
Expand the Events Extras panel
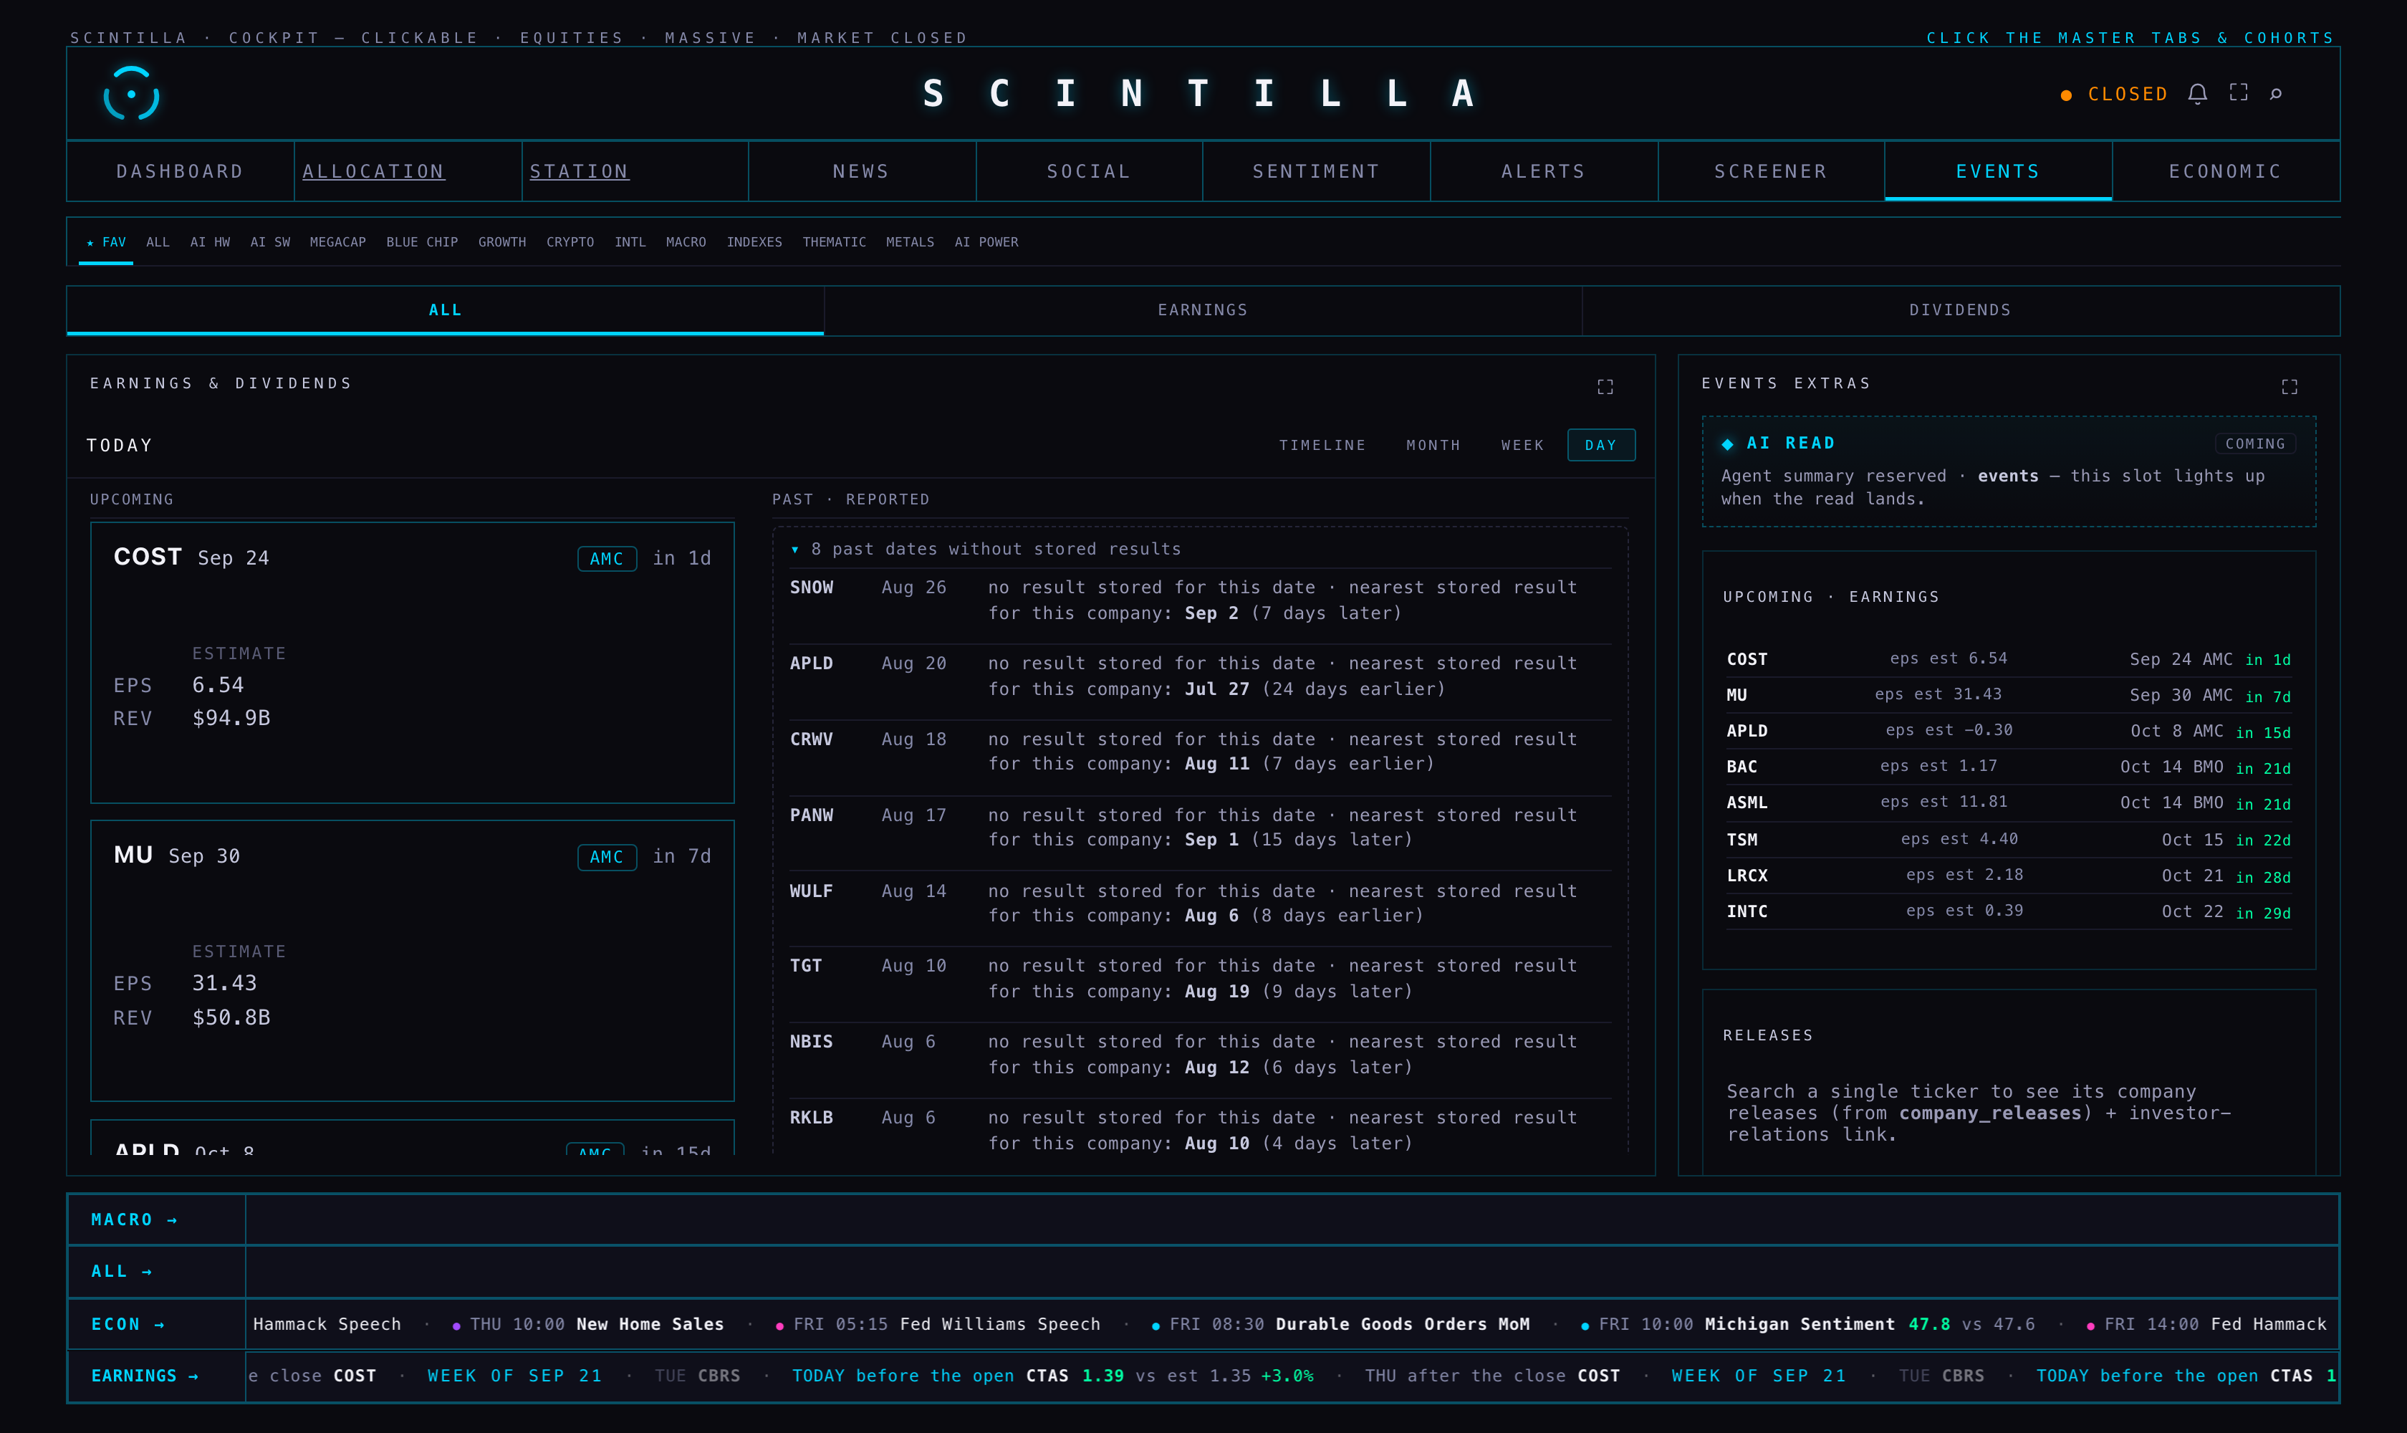[x=2290, y=386]
